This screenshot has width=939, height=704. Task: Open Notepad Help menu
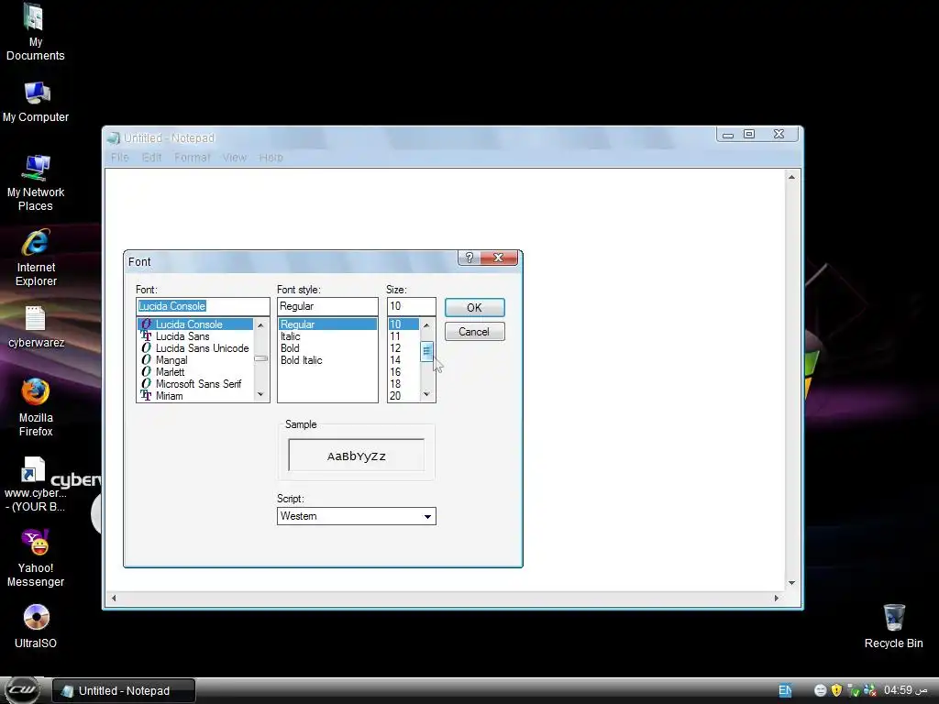coord(271,158)
